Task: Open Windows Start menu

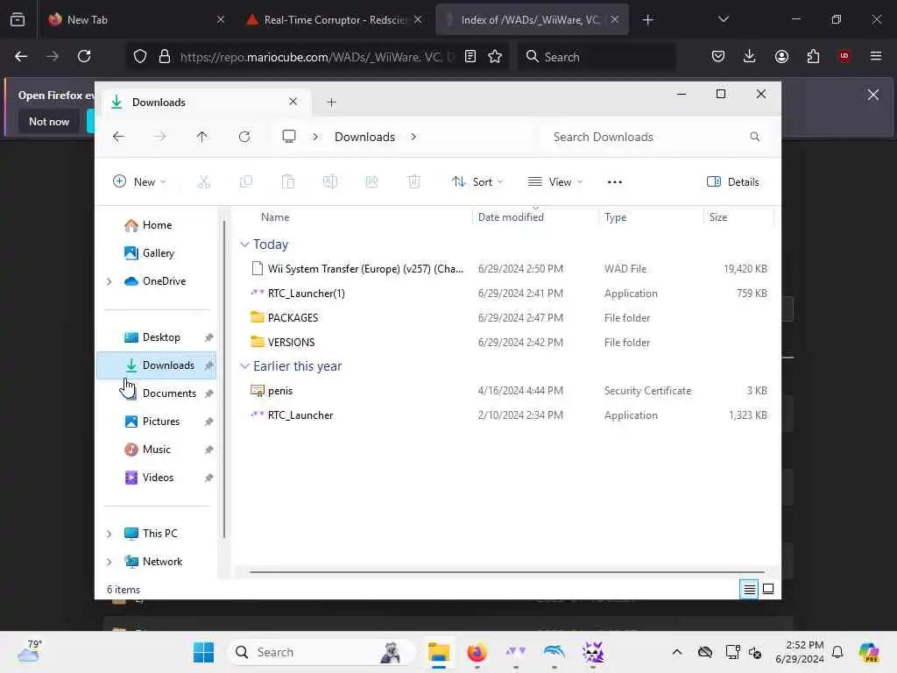Action: coord(203,652)
